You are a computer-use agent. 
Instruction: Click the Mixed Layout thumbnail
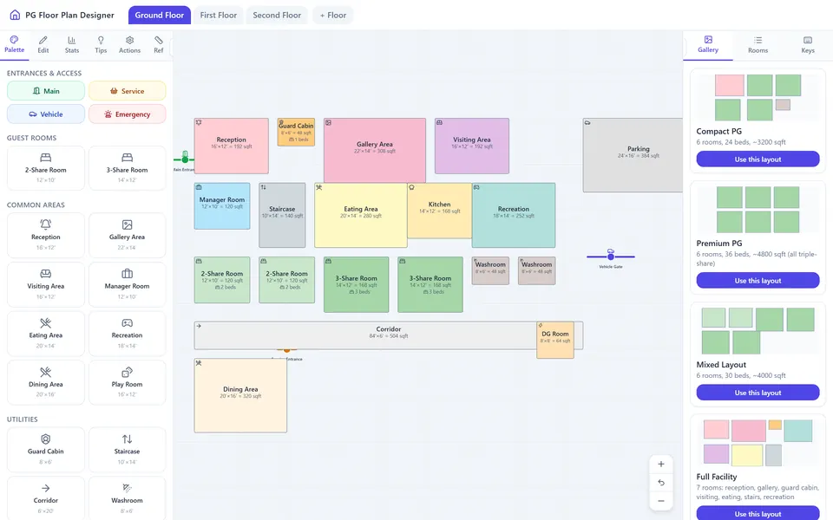coord(758,331)
